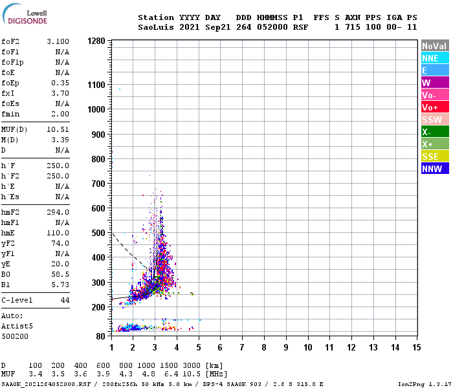453x388 pixels.
Task: Select the SSW legend swatch
Action: tap(435, 120)
